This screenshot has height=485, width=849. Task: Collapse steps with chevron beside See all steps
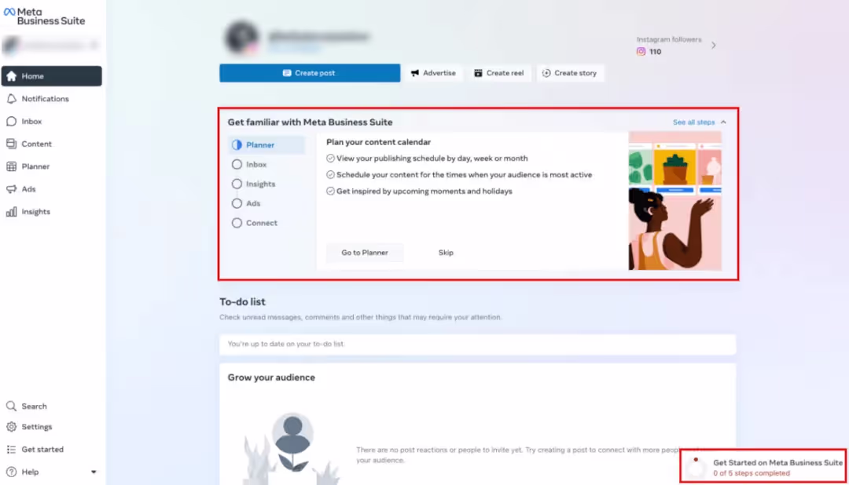723,122
